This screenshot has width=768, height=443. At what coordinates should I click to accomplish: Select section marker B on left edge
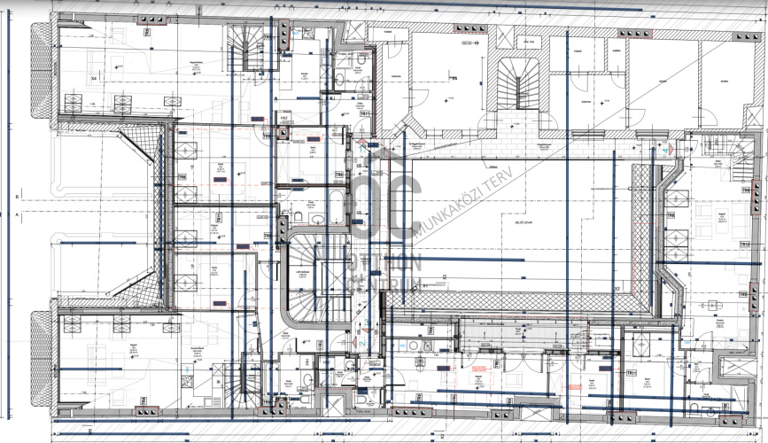pos(18,197)
